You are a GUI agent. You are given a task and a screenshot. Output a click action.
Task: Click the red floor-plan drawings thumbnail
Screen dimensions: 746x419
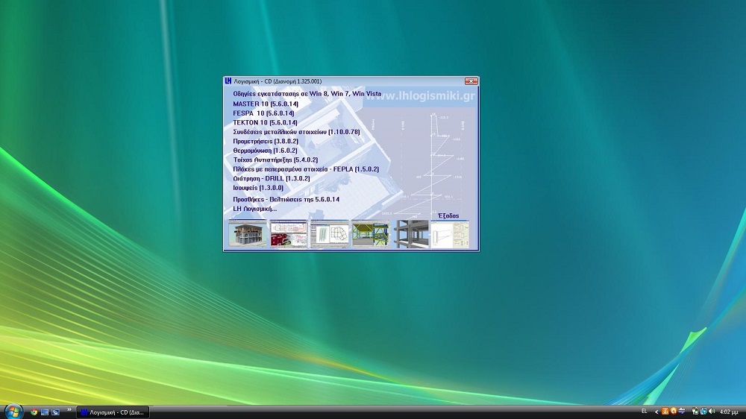pos(288,234)
